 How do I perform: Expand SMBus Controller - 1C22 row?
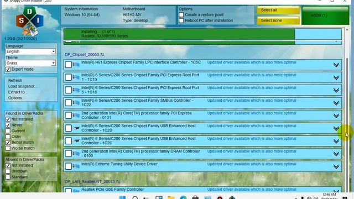pyautogui.click(x=336, y=103)
